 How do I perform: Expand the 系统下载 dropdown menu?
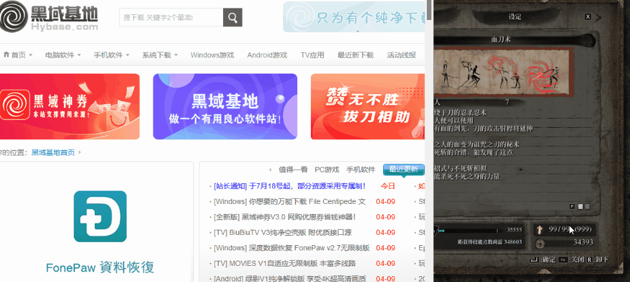tap(159, 55)
